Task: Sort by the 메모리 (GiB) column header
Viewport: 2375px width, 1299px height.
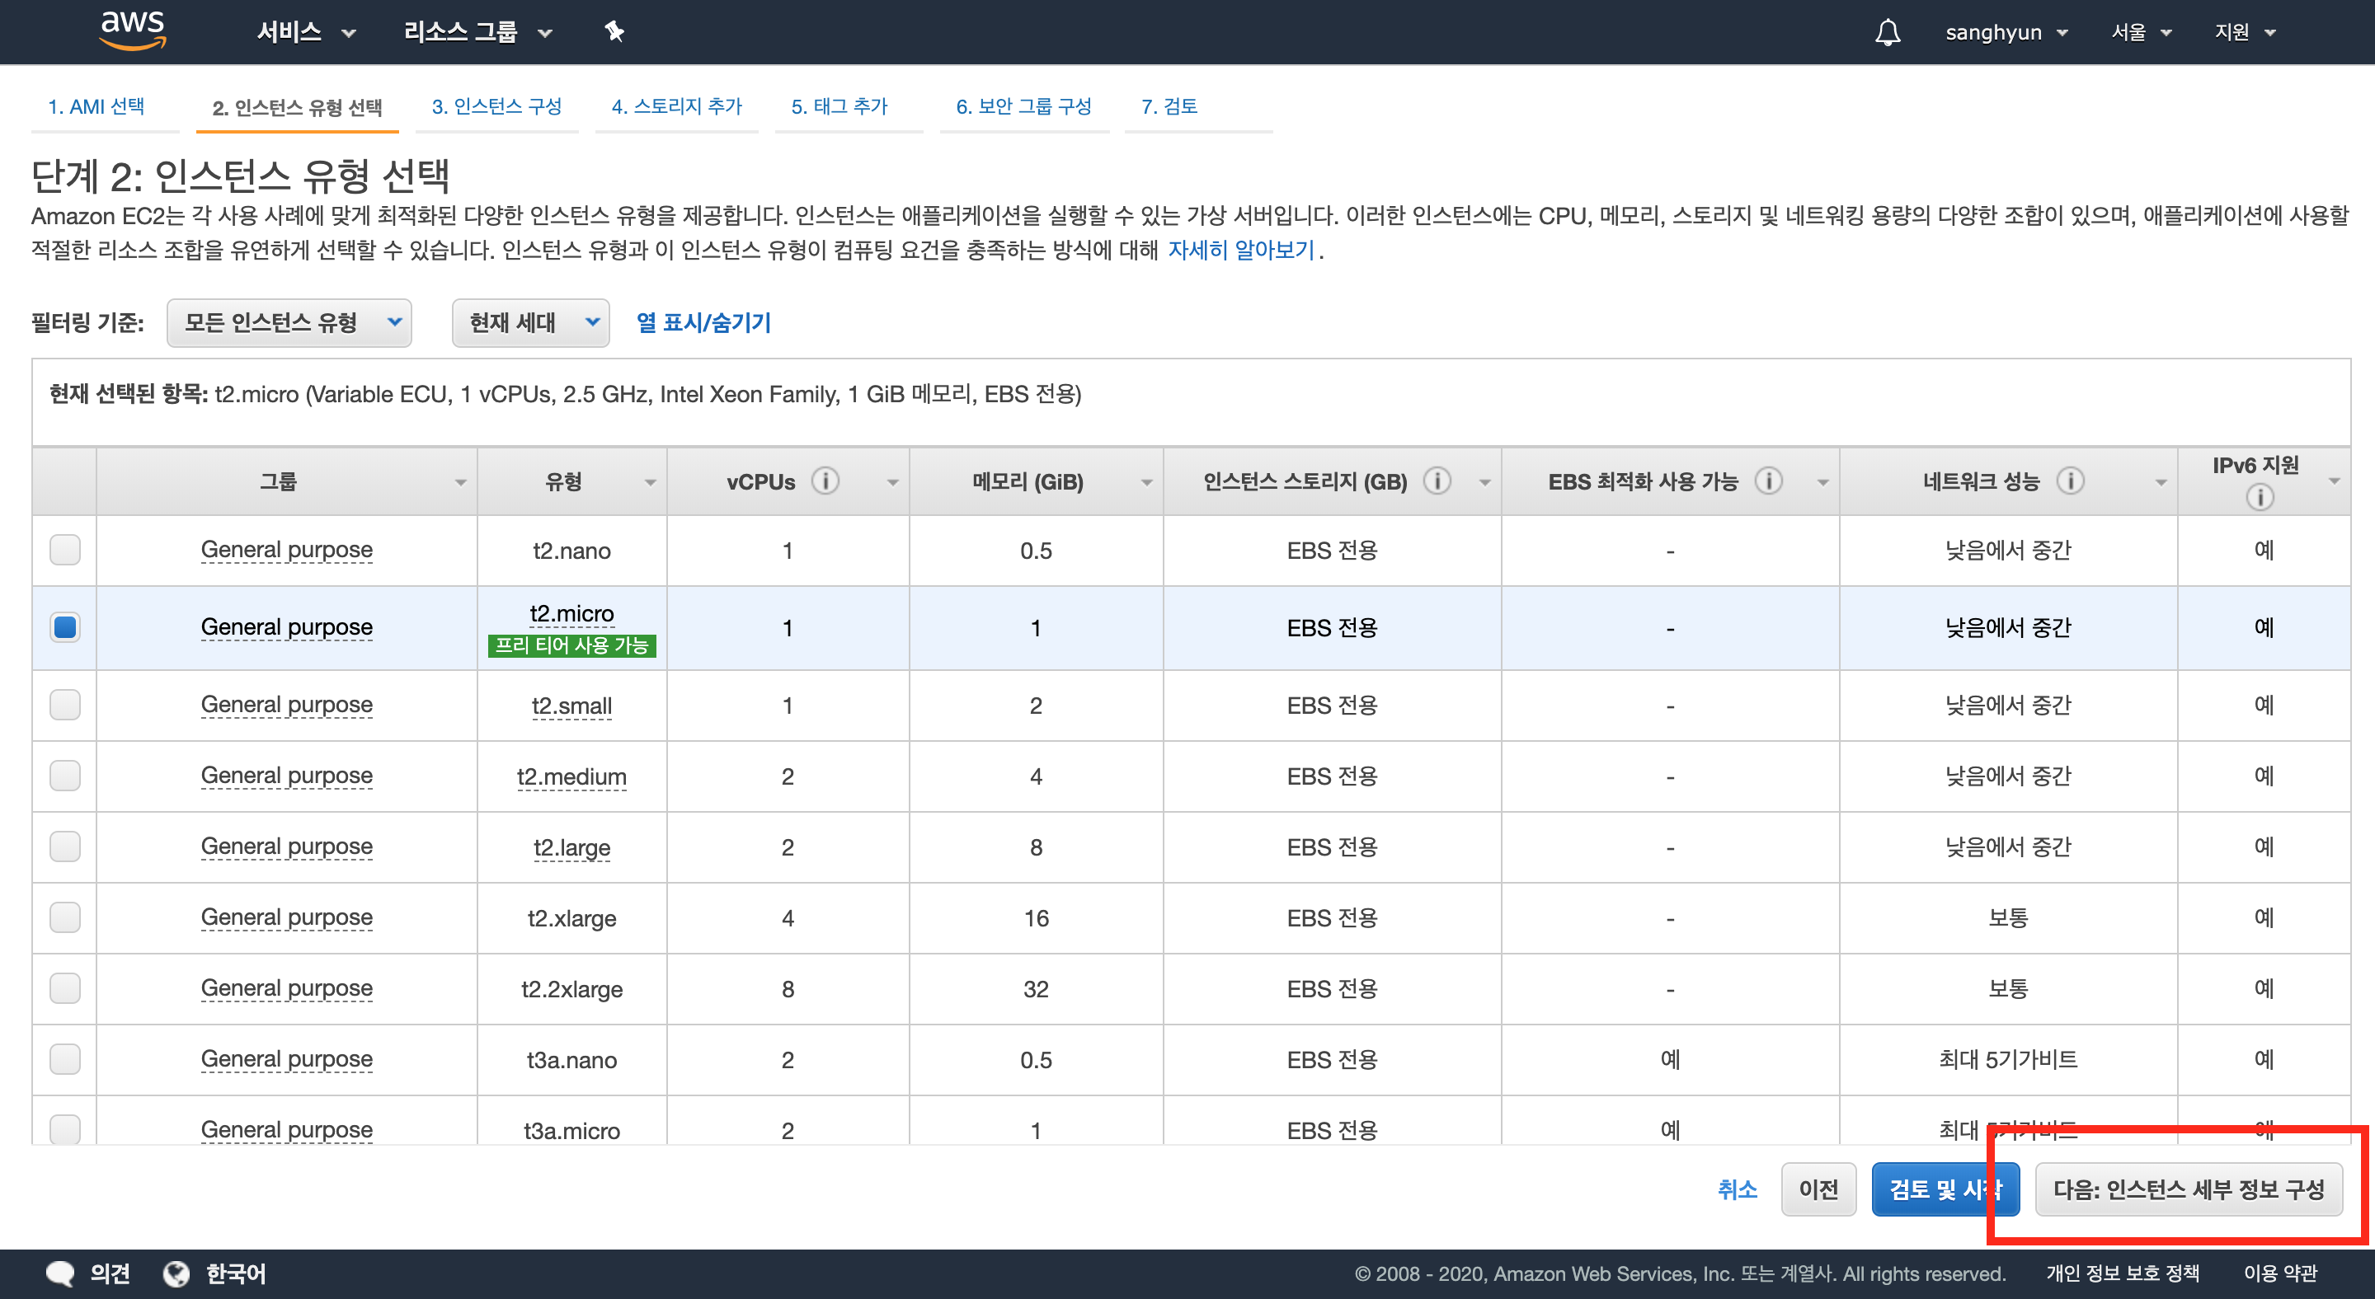Action: 1027,482
